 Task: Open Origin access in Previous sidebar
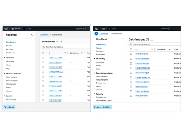coord(11,100)
